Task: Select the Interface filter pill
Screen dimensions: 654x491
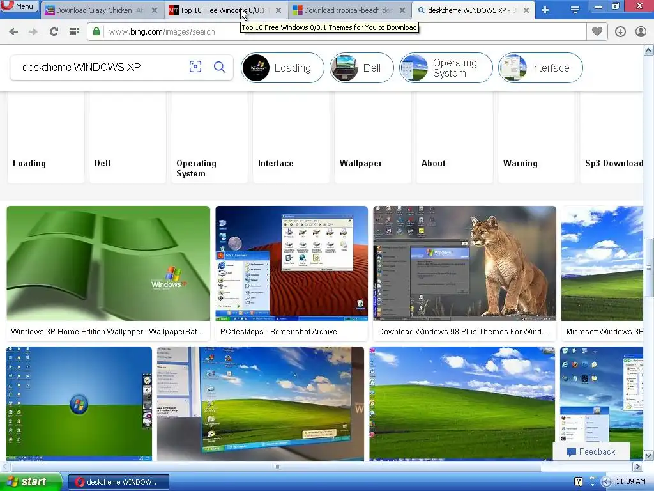Action: click(540, 68)
